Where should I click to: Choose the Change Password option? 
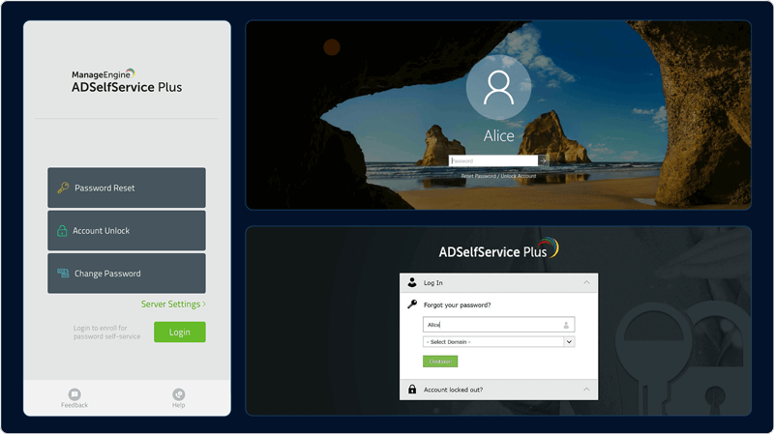127,274
